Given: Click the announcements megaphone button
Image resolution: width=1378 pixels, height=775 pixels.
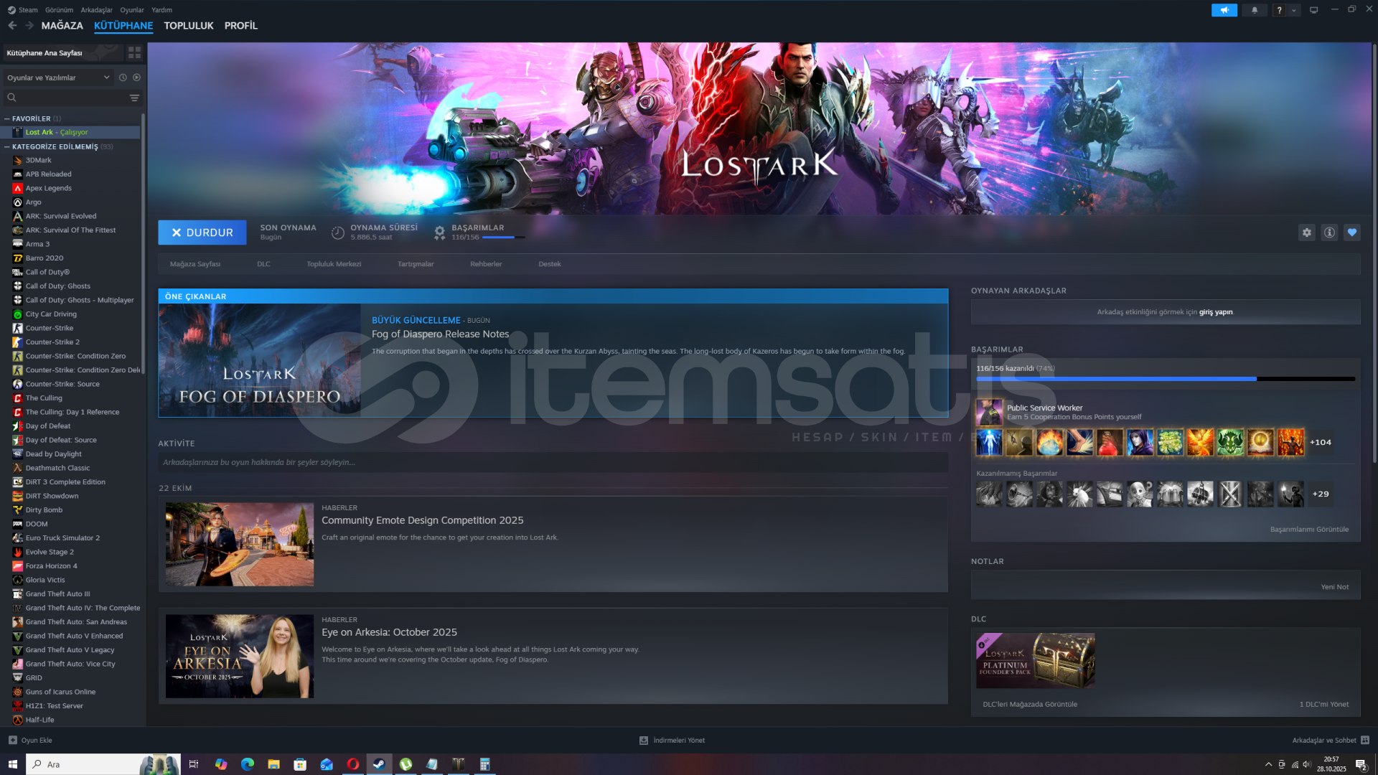Looking at the screenshot, I should point(1224,10).
